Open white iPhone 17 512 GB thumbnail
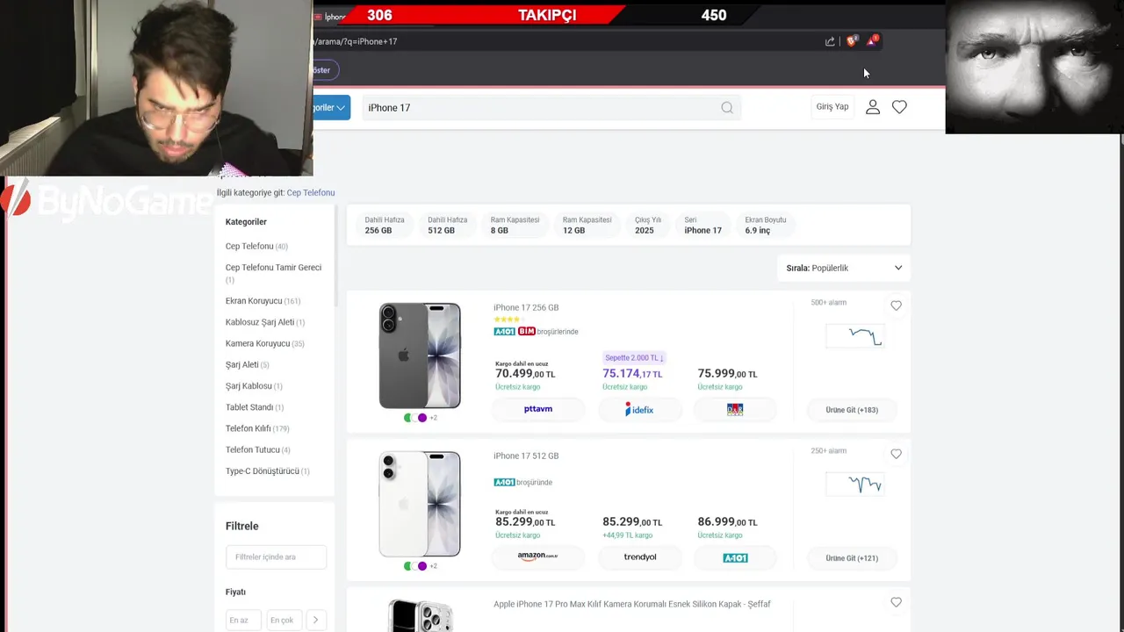 click(x=420, y=504)
